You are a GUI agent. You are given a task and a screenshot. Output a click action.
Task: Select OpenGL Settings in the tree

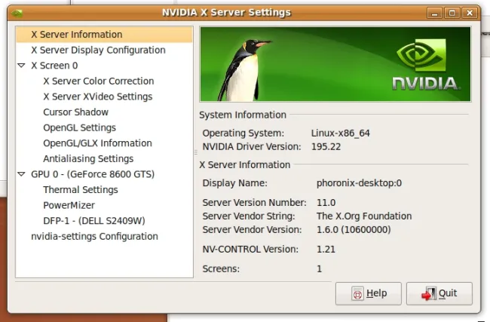click(79, 127)
